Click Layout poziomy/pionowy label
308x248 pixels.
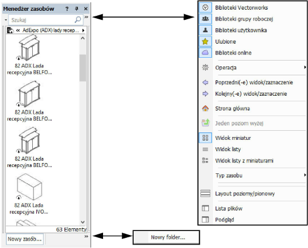point(245,194)
